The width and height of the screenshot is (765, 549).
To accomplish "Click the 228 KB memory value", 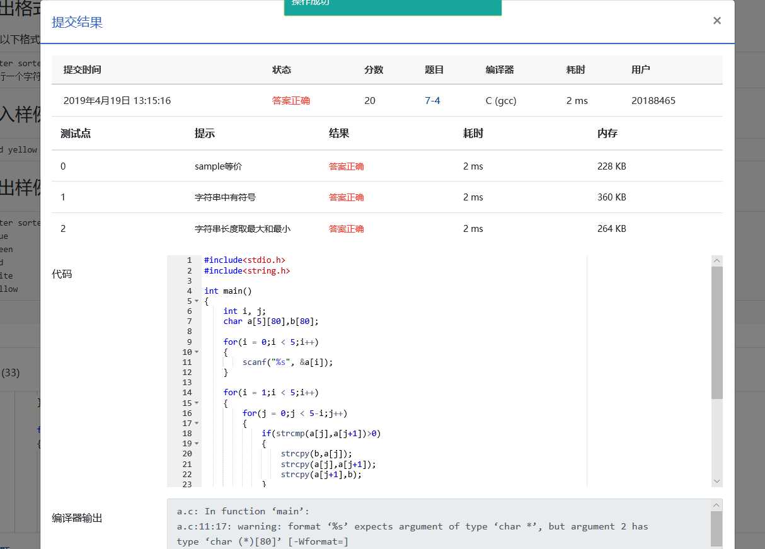I will [612, 166].
